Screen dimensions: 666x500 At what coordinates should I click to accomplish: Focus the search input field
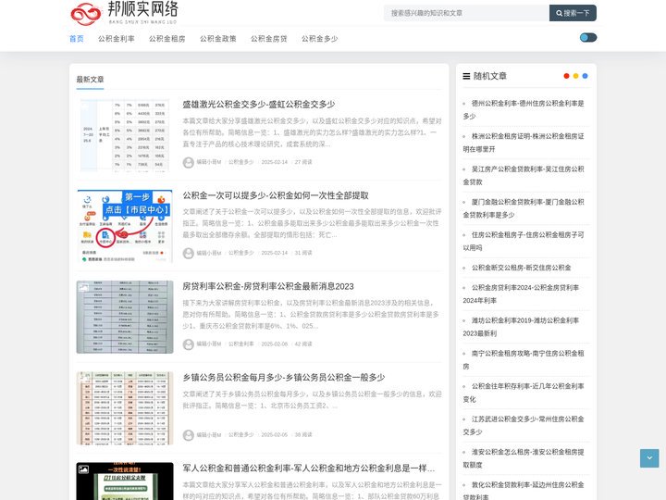click(x=466, y=13)
